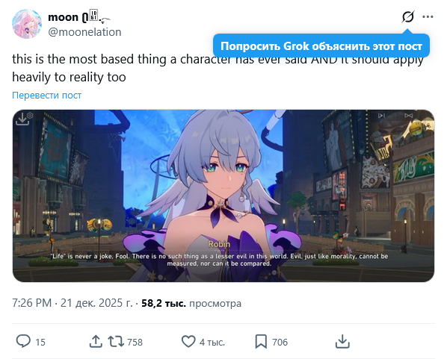Click the blue Grok tooltip "Попросить Grok объяснить этот пост"
Viewport: 447px width, 359px height.
321,46
